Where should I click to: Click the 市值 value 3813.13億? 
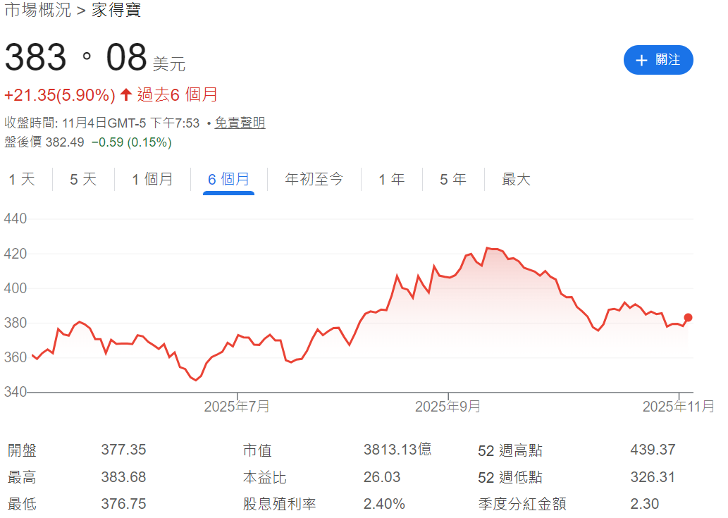click(x=397, y=449)
